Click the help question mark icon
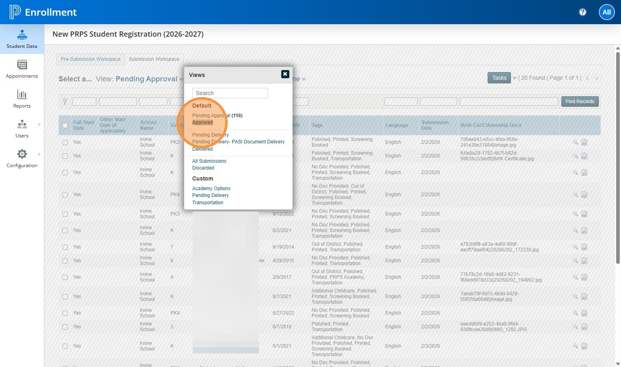This screenshot has height=367, width=621. point(582,12)
